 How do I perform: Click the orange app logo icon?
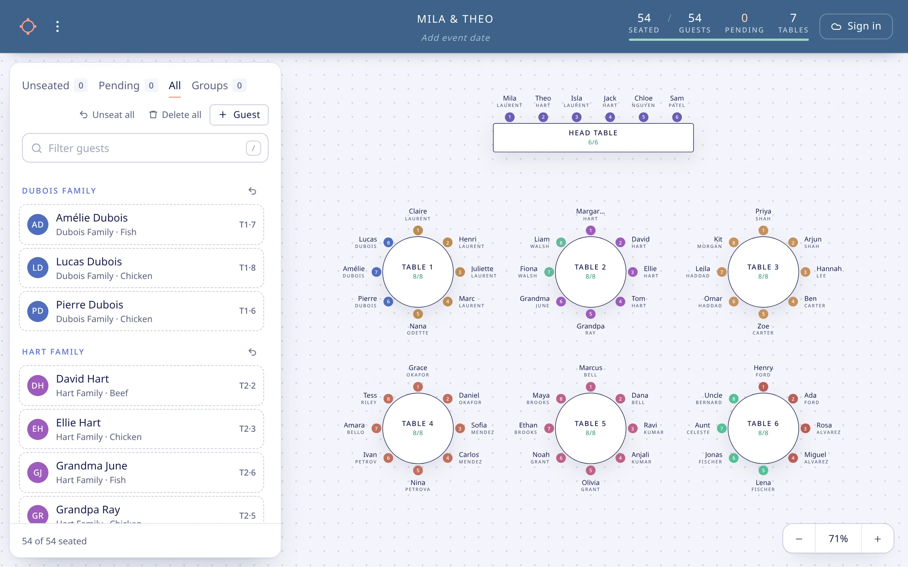pos(28,26)
